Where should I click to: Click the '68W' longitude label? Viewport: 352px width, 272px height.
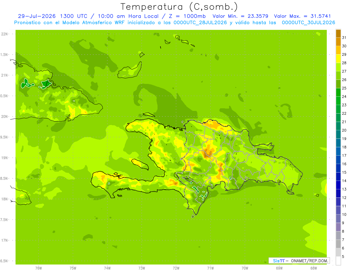(x=314, y=268)
